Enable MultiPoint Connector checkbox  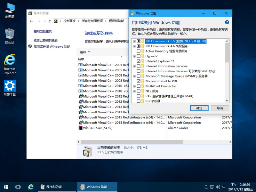tap(139, 86)
